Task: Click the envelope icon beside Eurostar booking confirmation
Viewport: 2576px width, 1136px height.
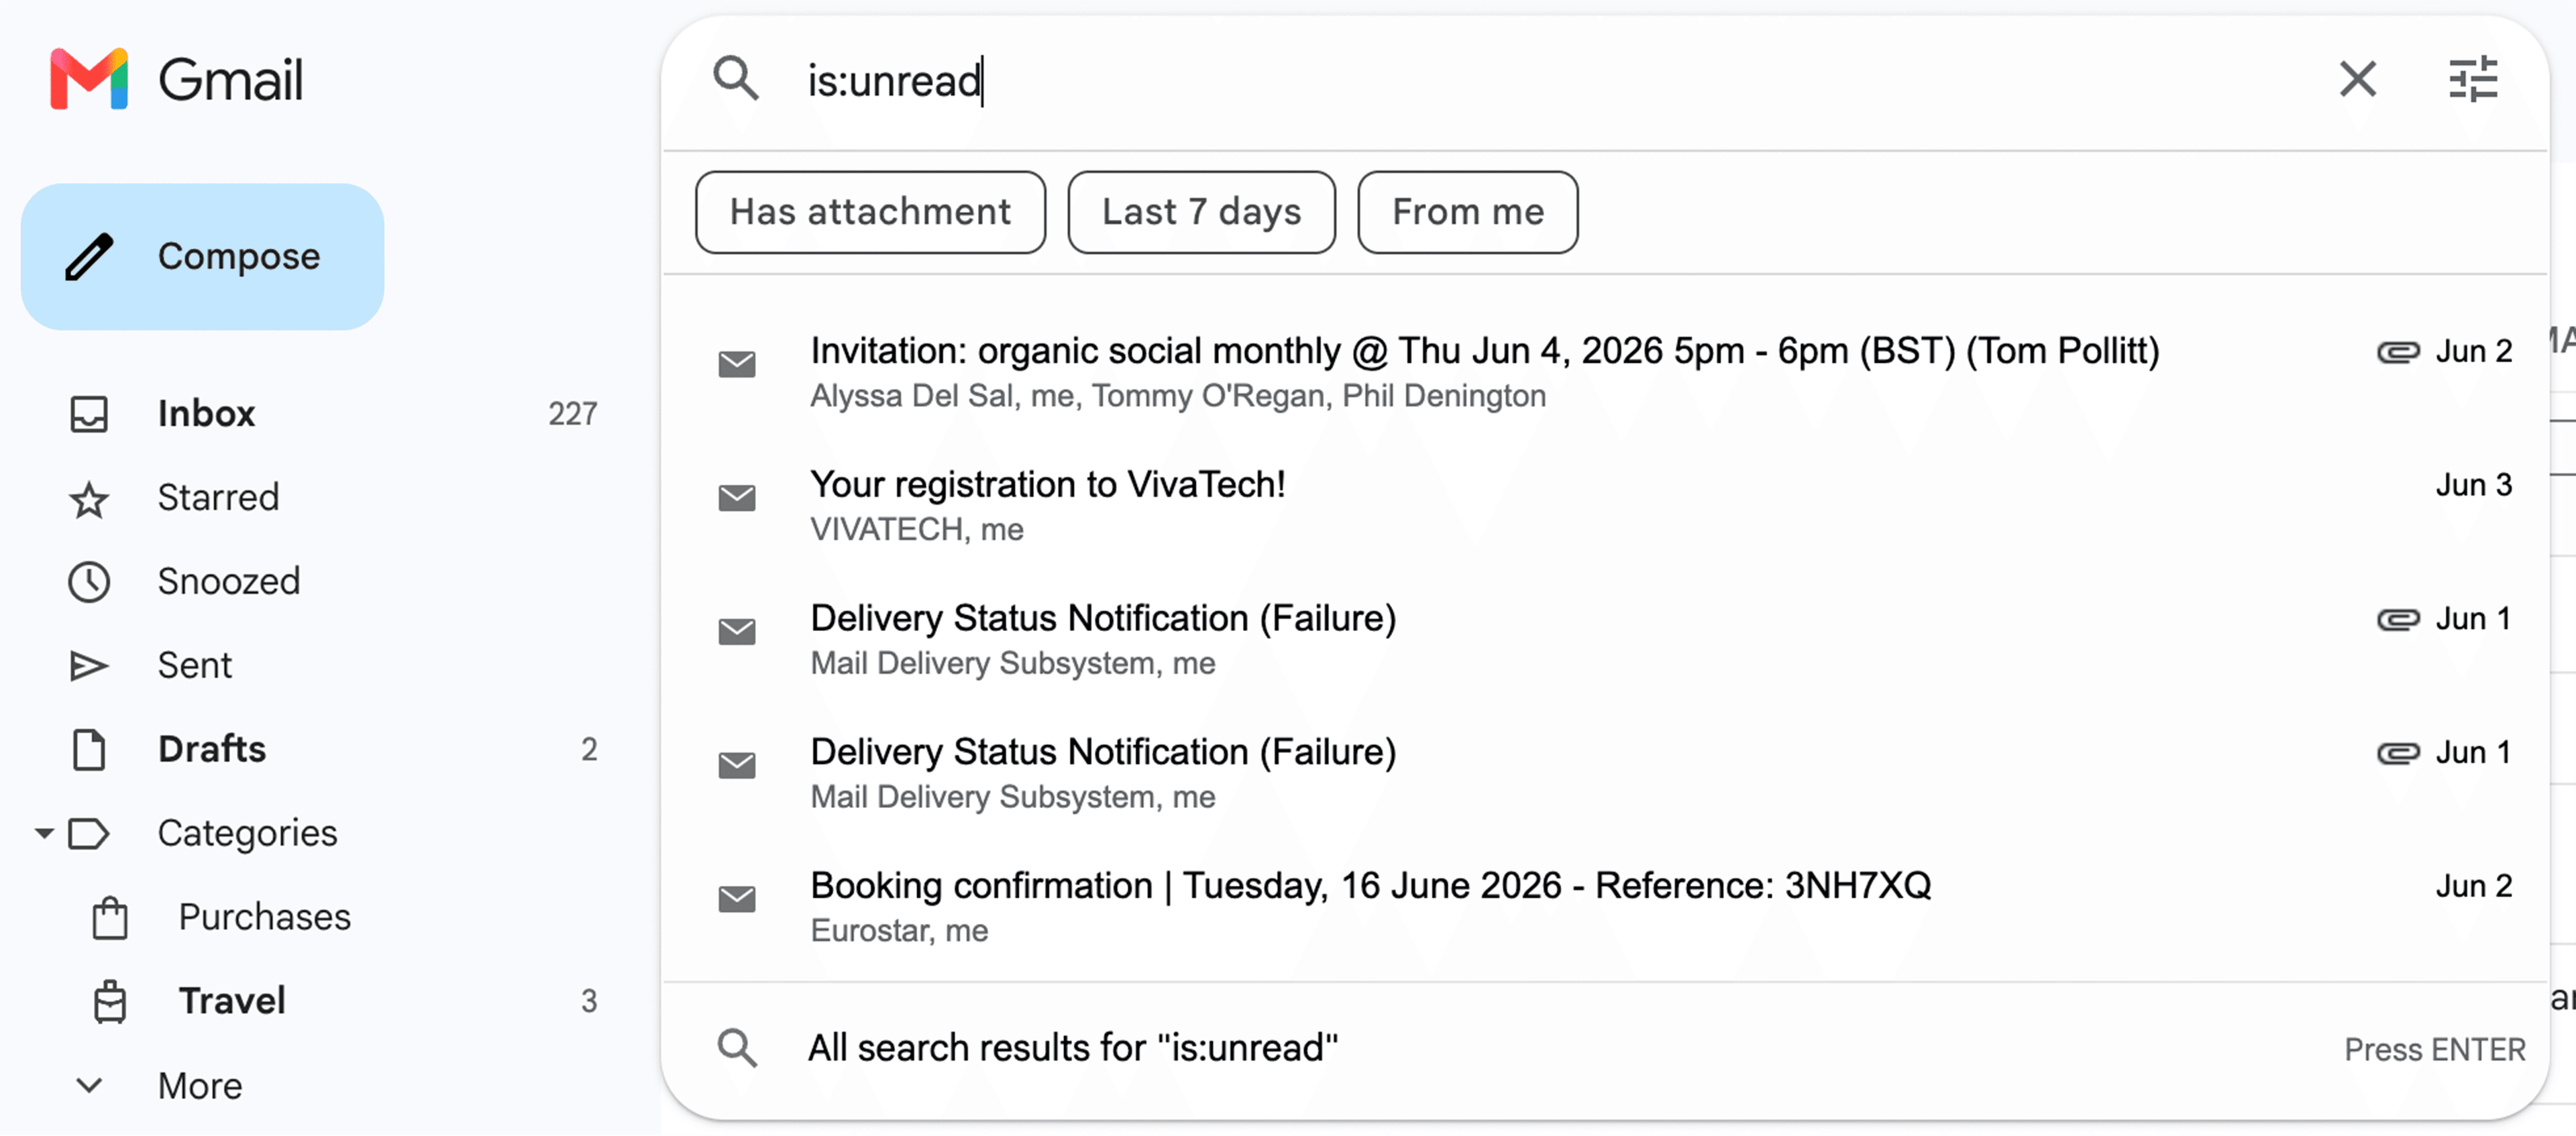Action: 737,899
